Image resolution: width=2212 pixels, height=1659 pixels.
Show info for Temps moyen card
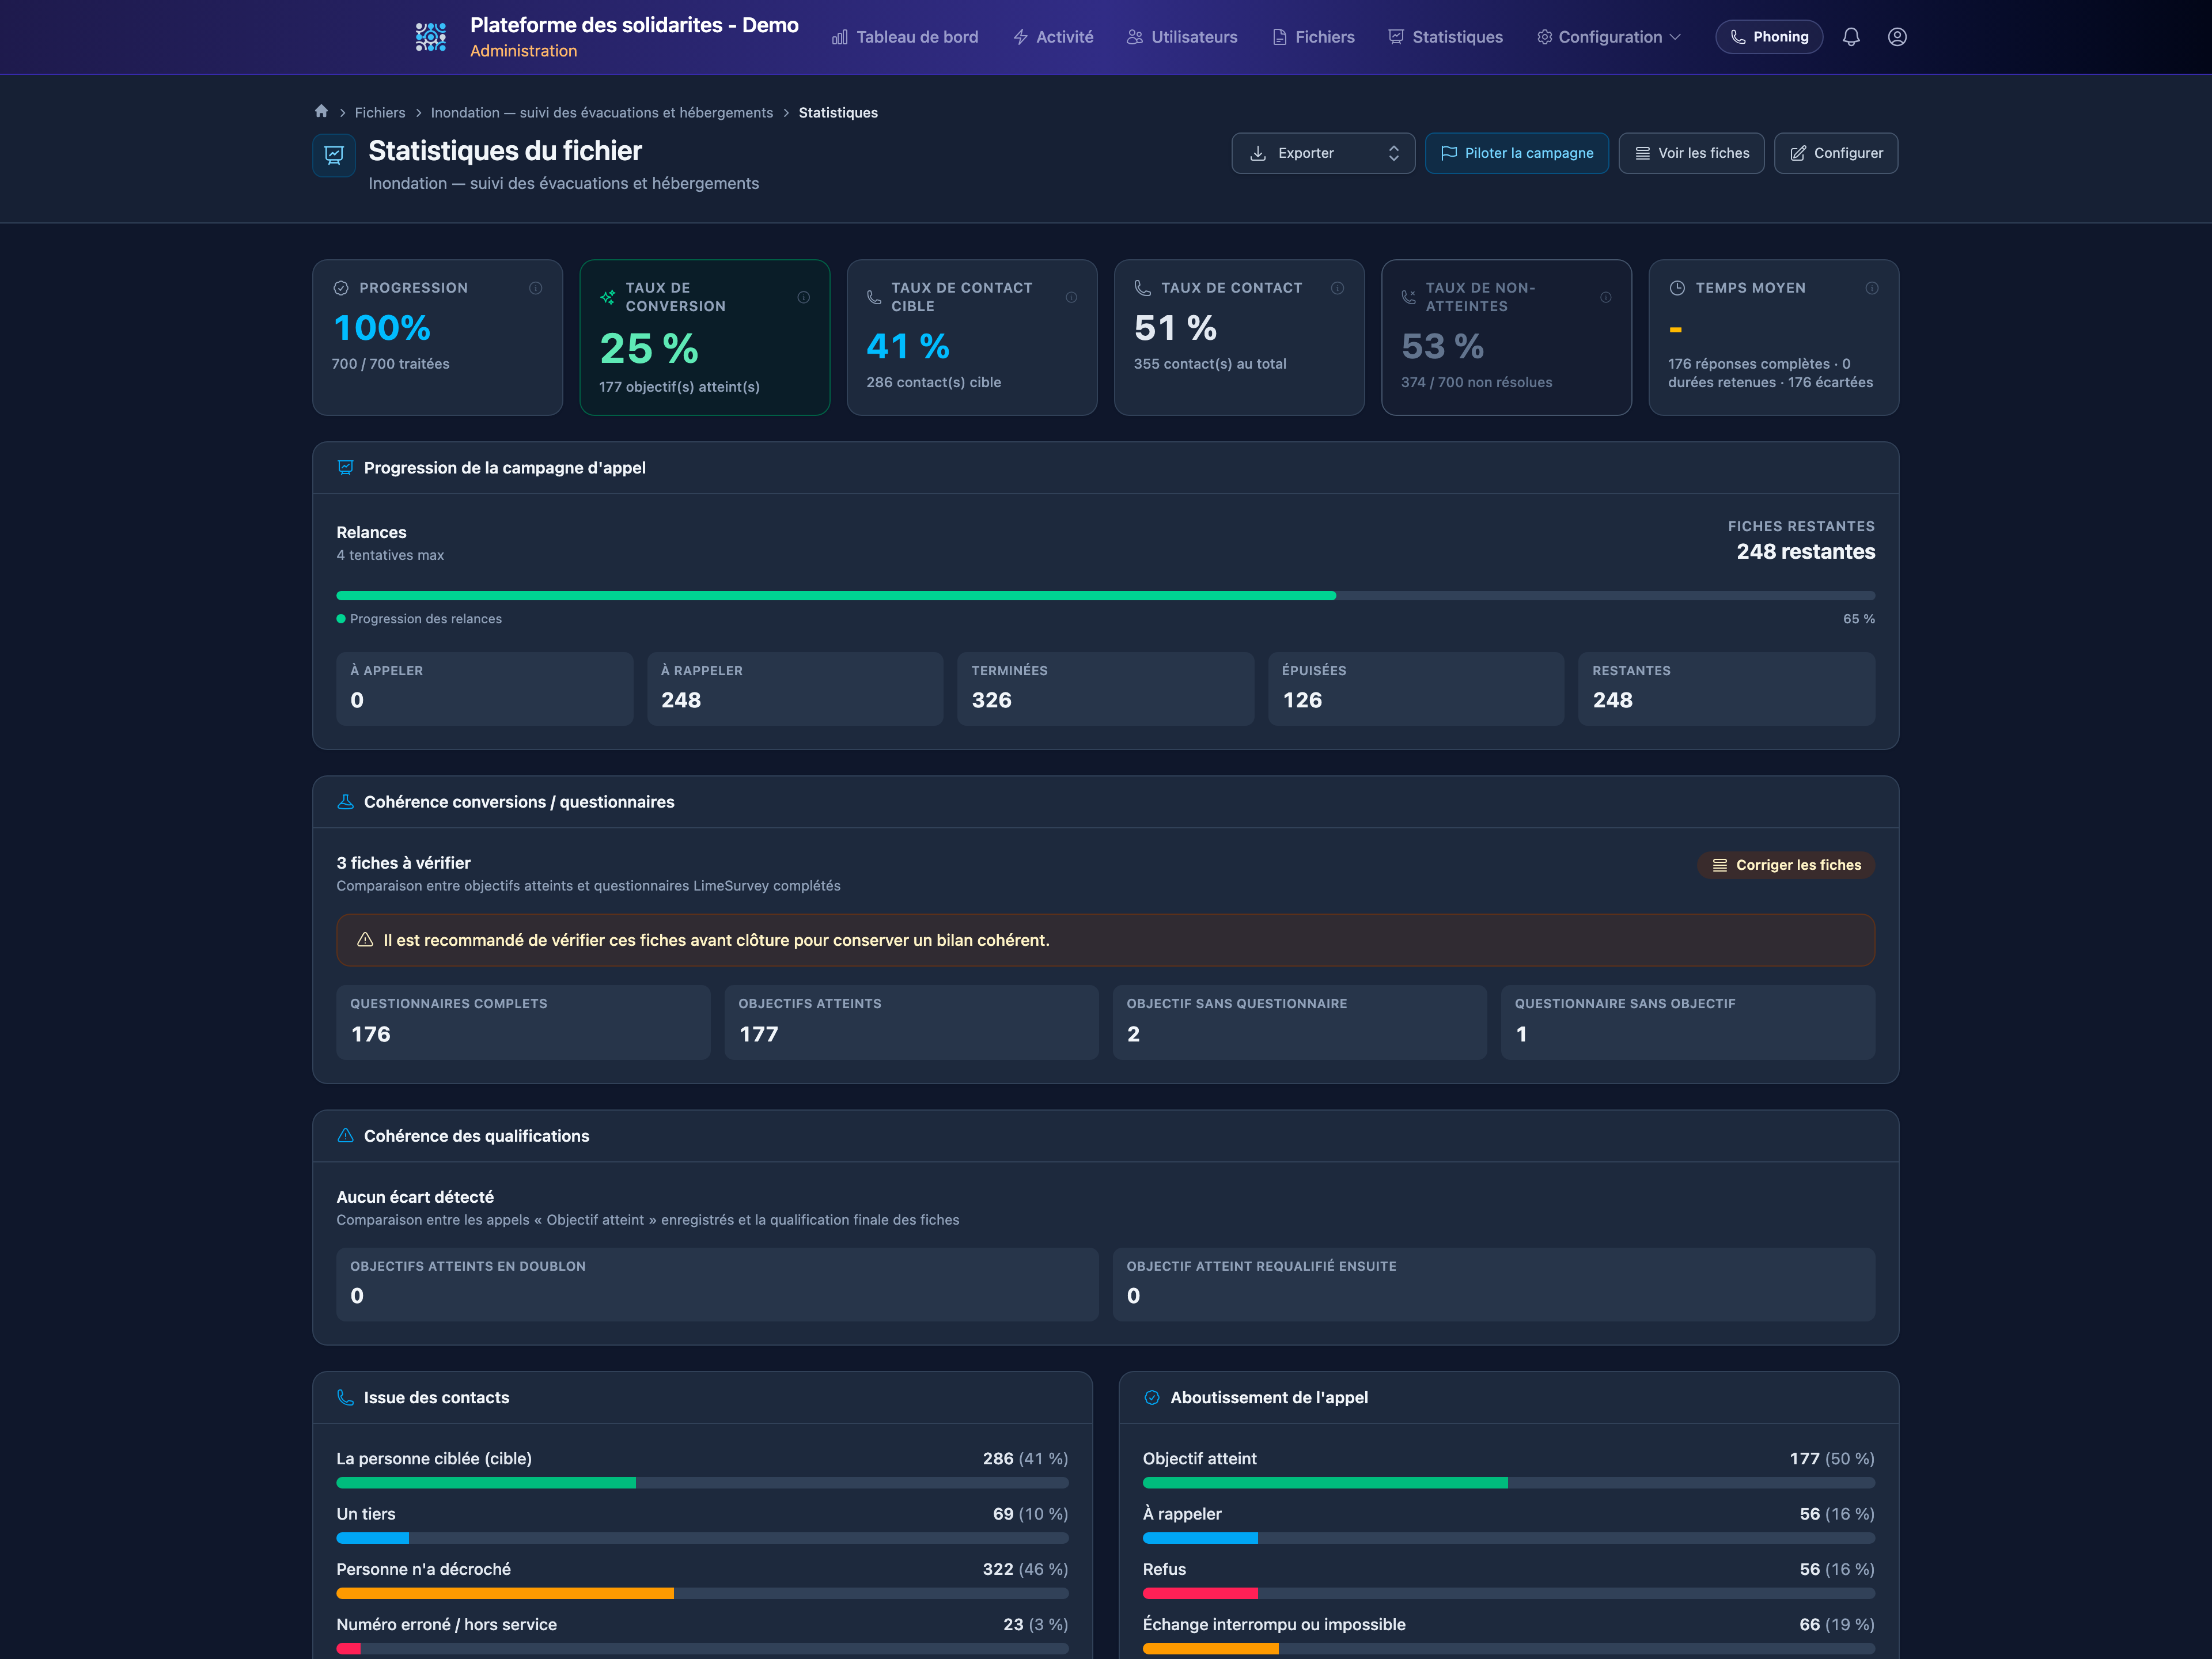coord(1872,288)
